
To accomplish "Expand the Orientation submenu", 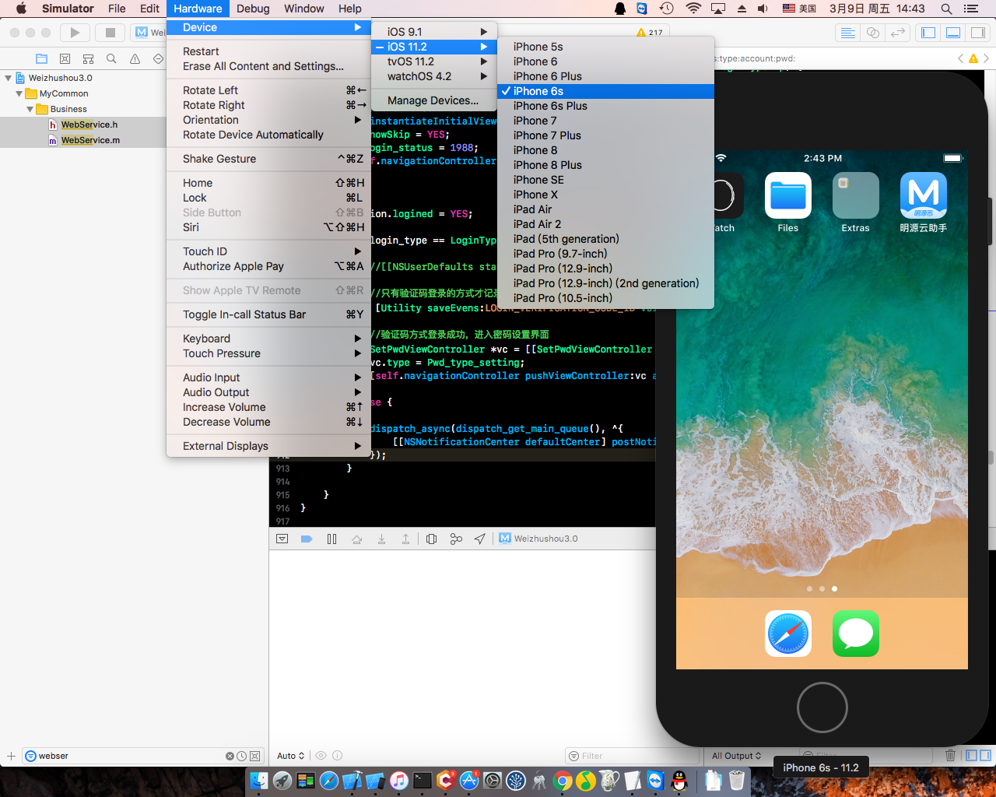I will point(268,120).
